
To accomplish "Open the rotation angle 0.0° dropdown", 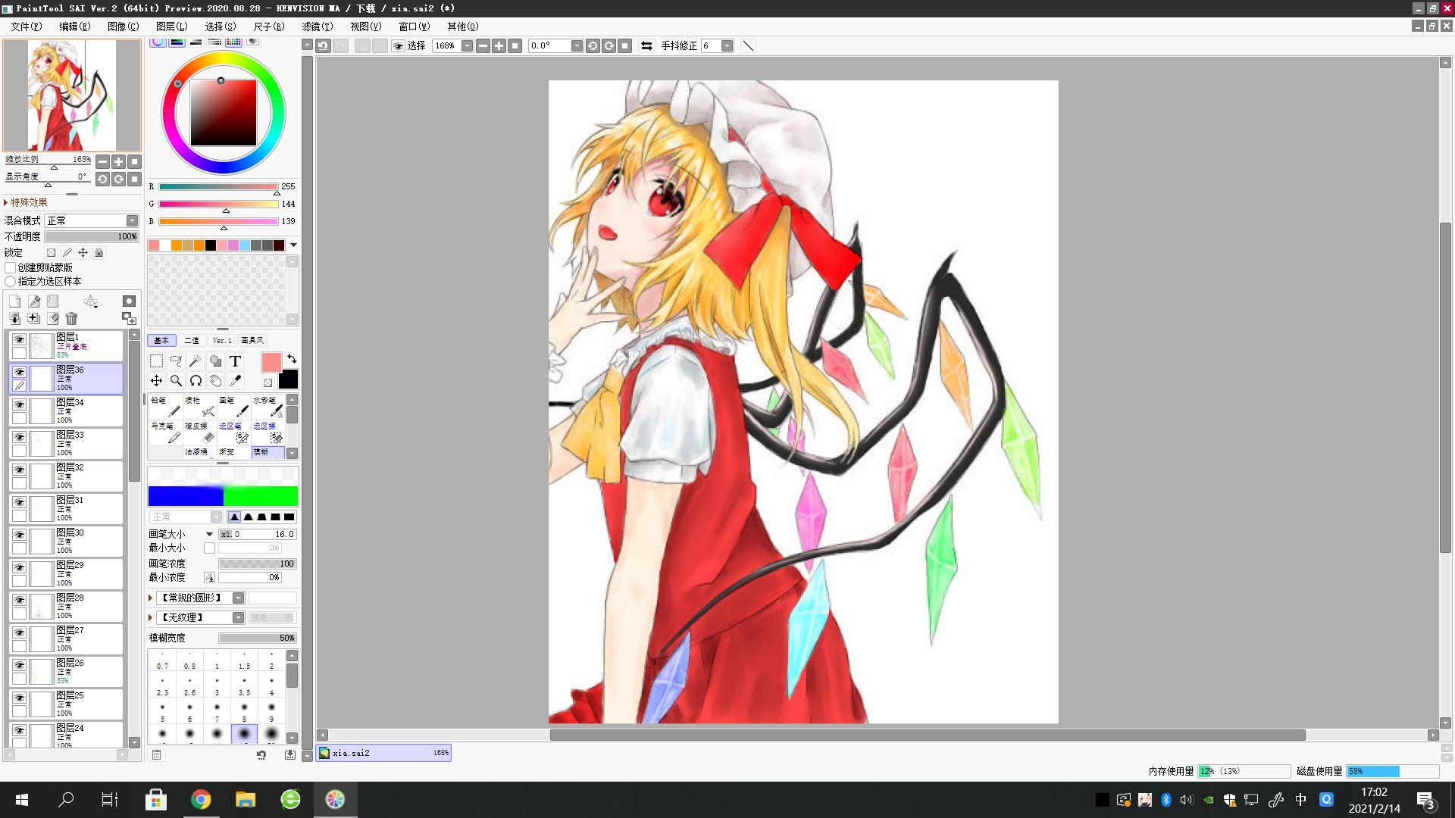I will [x=577, y=46].
